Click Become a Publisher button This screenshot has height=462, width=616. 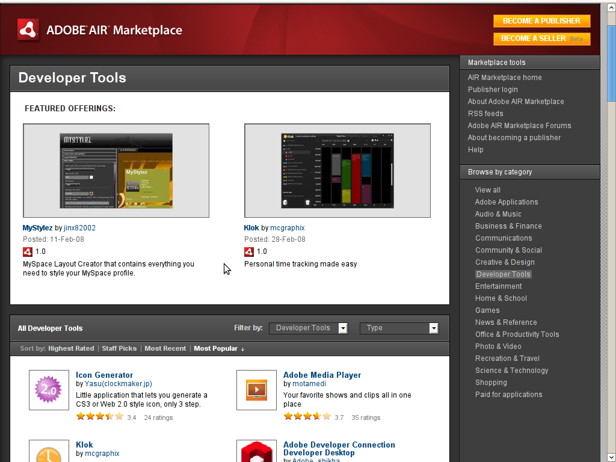coord(542,21)
